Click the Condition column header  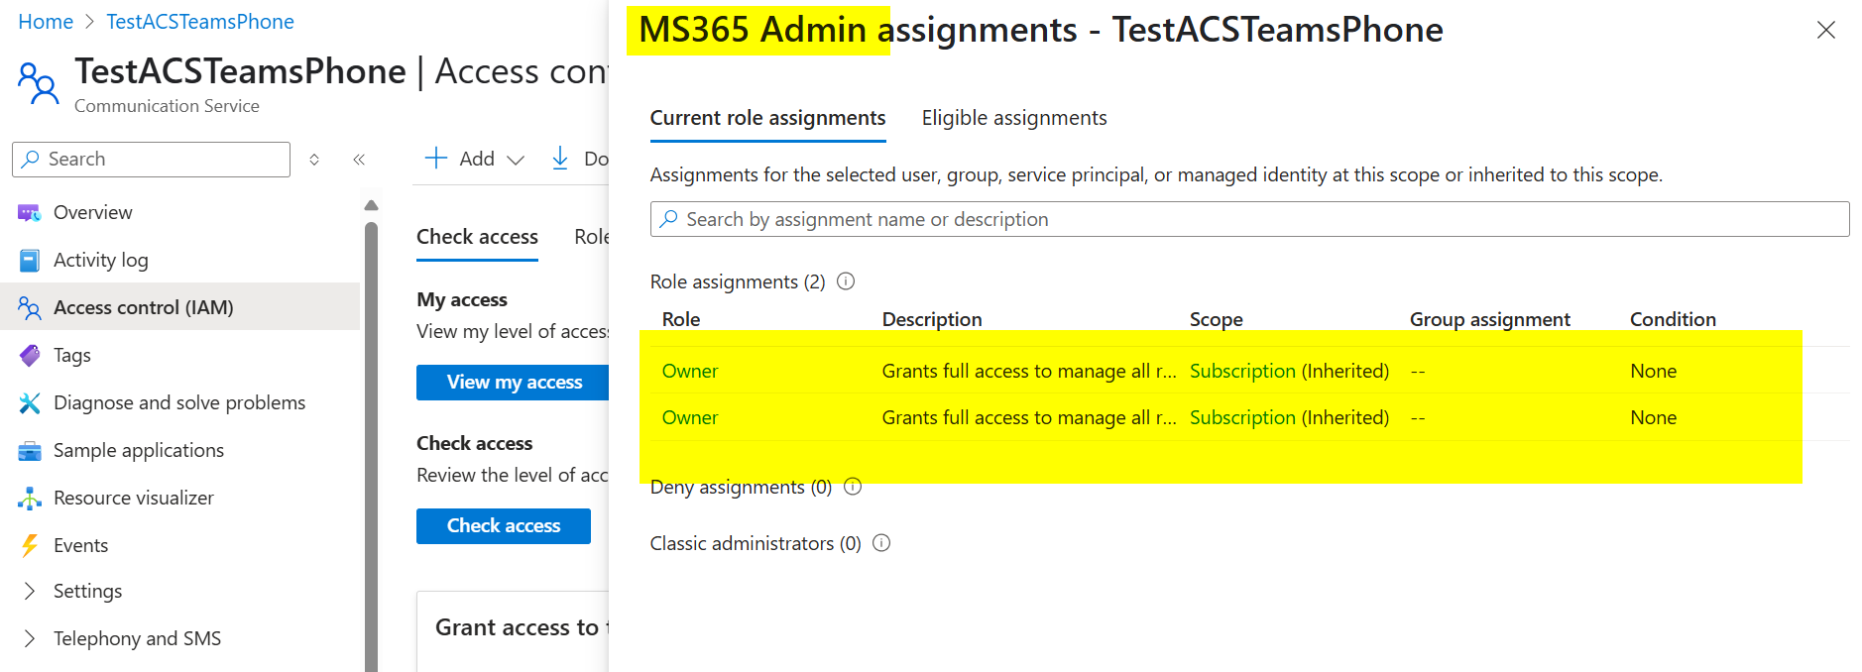click(1673, 319)
